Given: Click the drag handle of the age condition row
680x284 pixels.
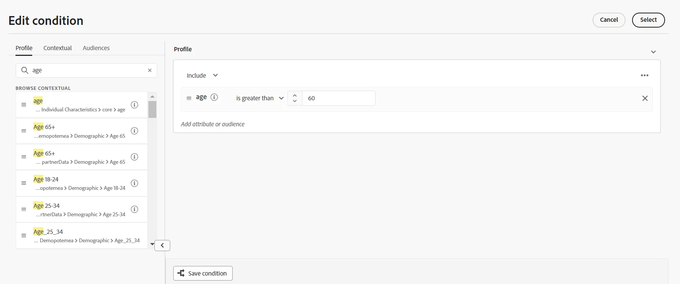Looking at the screenshot, I should 189,98.
